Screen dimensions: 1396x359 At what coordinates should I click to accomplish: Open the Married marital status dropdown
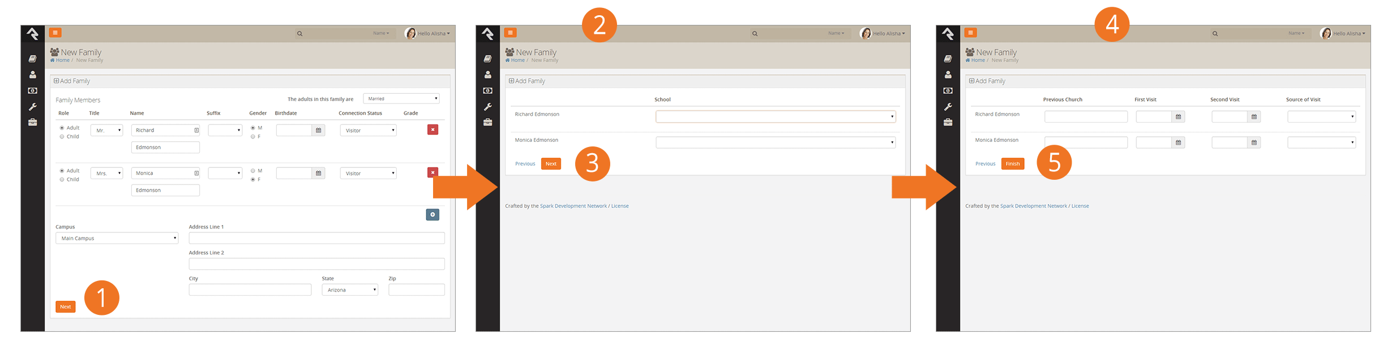pyautogui.click(x=402, y=99)
